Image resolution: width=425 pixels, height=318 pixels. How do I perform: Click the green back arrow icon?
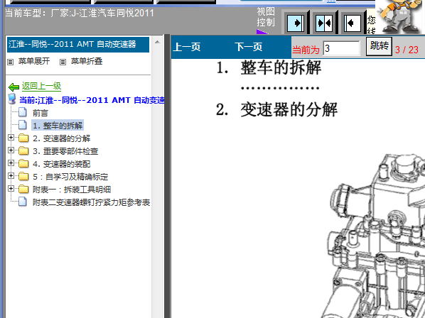[x=14, y=87]
